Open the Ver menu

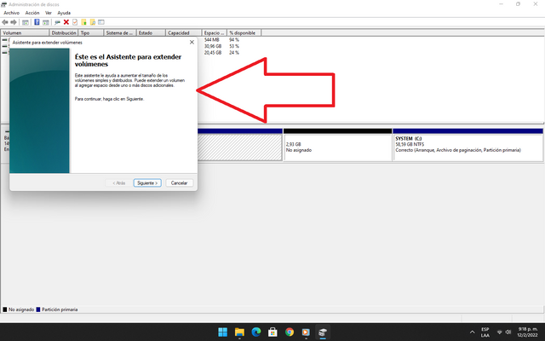click(x=49, y=13)
